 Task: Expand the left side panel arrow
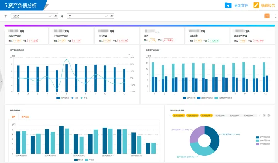tap(1, 82)
